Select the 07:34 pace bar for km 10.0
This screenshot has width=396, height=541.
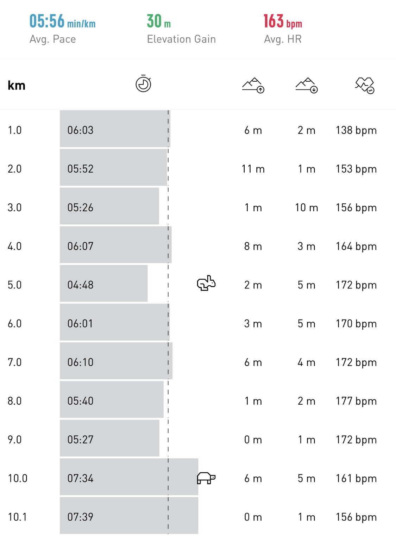[129, 477]
